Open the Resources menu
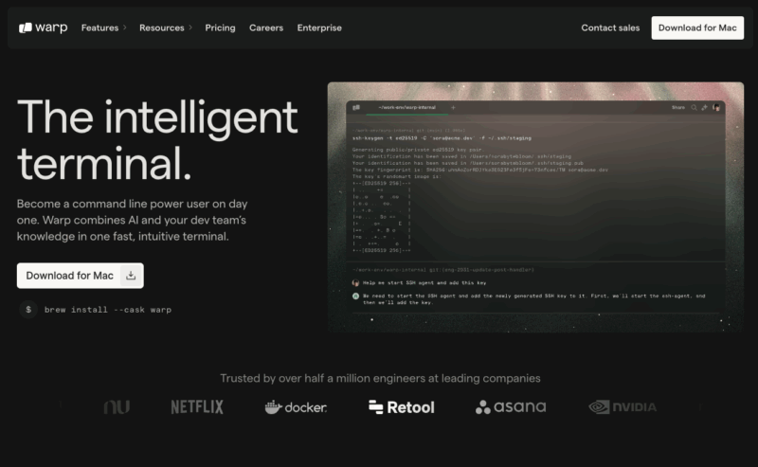758x467 pixels. pyautogui.click(x=161, y=27)
